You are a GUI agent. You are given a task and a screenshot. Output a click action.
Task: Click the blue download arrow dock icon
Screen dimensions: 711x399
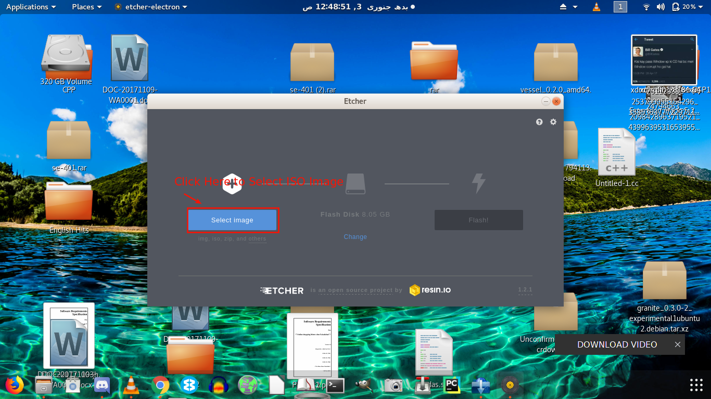pyautogui.click(x=481, y=385)
